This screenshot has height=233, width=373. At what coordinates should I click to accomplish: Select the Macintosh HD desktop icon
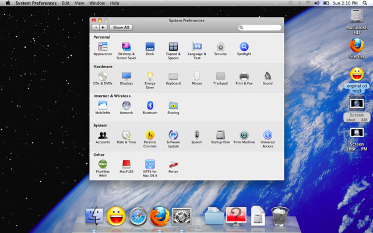357,22
